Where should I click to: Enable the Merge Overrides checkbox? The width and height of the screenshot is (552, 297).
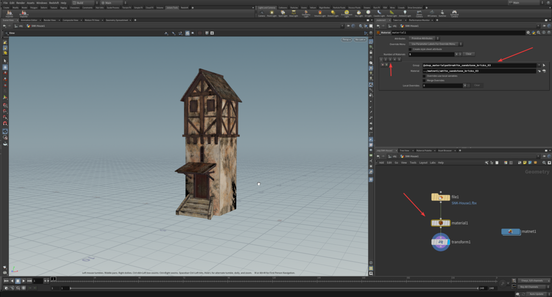point(424,81)
